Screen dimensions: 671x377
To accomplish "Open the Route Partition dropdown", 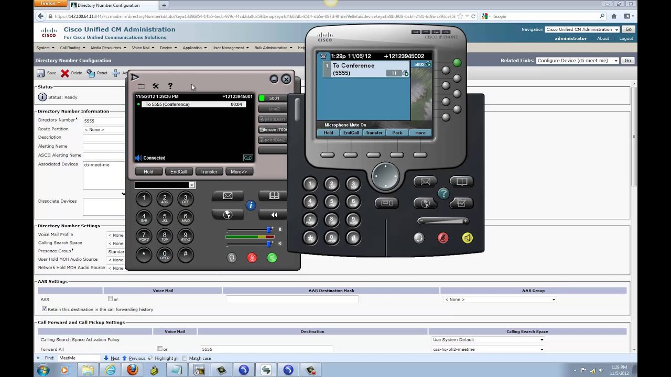I will click(x=104, y=129).
